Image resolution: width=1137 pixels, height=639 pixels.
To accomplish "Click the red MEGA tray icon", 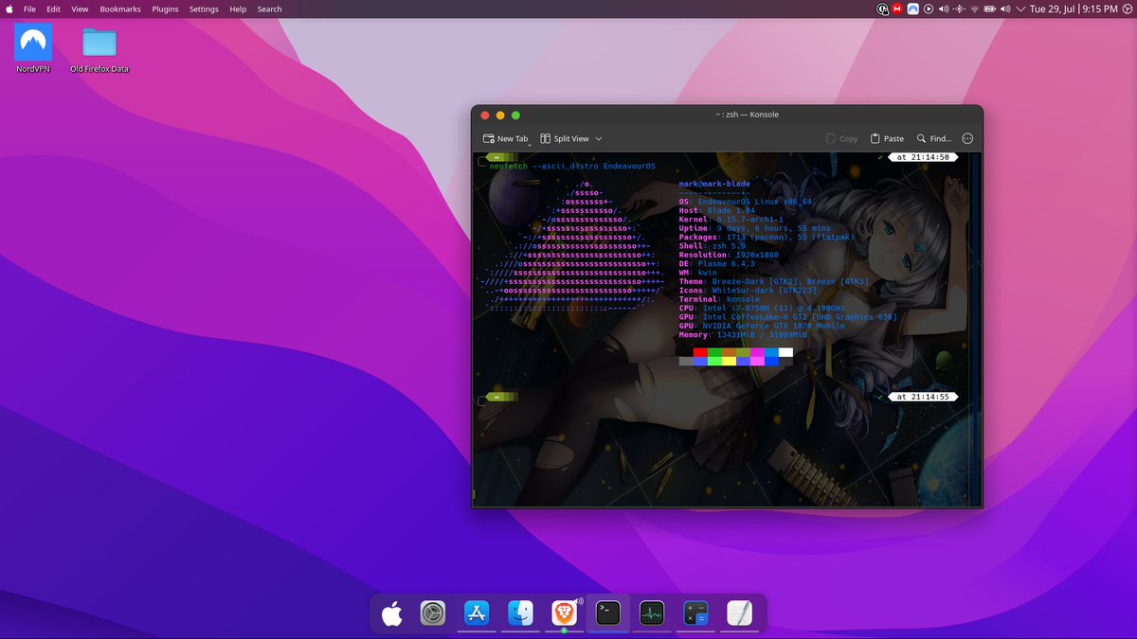I will tap(897, 9).
